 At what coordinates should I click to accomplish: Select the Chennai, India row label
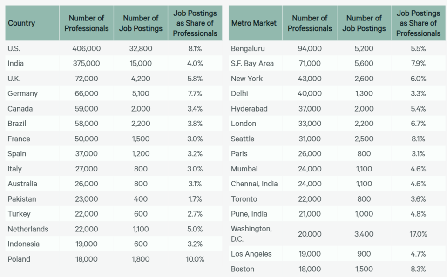pos(254,184)
